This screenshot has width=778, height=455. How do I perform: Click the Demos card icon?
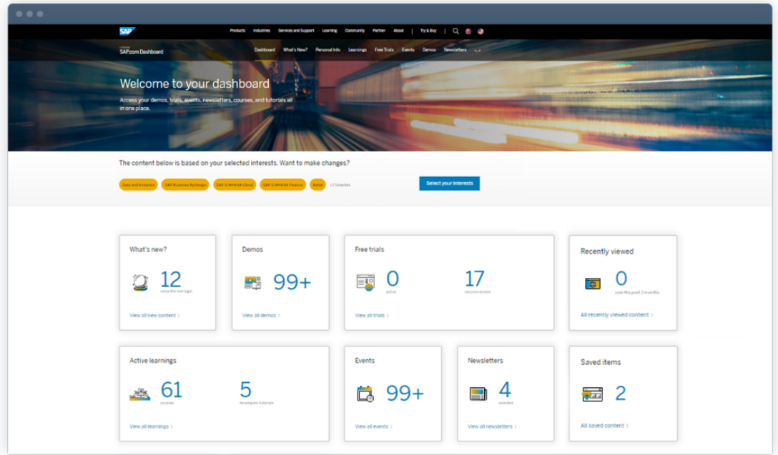click(252, 283)
